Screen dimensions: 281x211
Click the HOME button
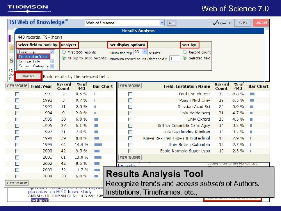coord(243,23)
